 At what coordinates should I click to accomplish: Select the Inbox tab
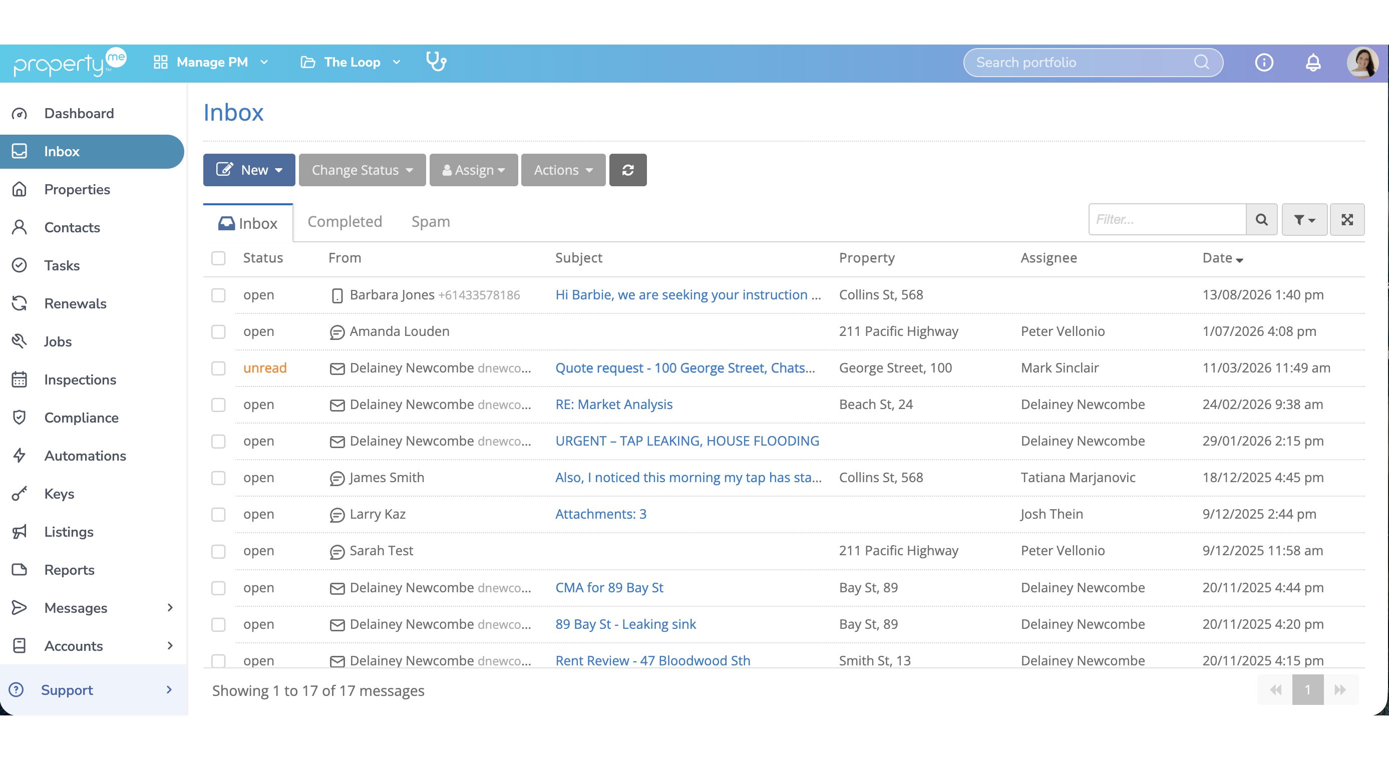pos(248,223)
